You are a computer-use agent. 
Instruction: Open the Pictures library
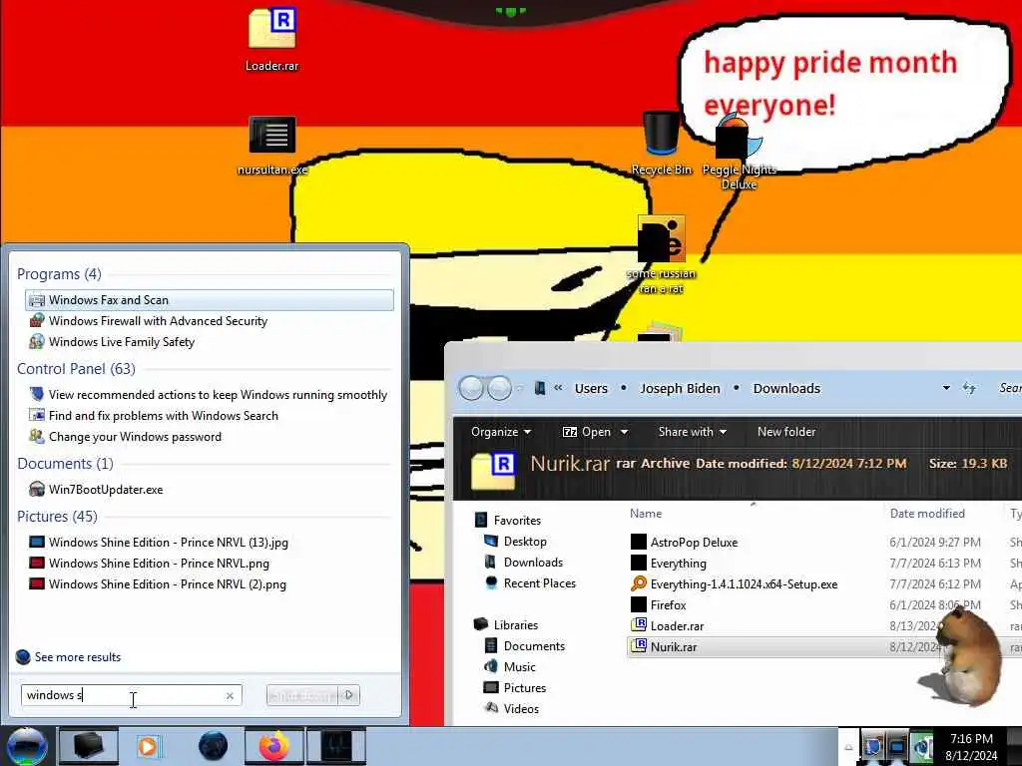coord(515,687)
